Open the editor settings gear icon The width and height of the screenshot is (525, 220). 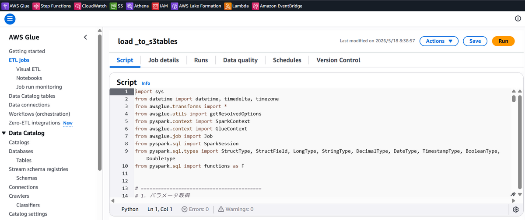[515, 210]
